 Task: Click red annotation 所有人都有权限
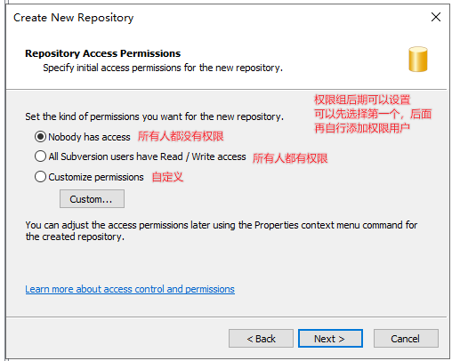[290, 158]
